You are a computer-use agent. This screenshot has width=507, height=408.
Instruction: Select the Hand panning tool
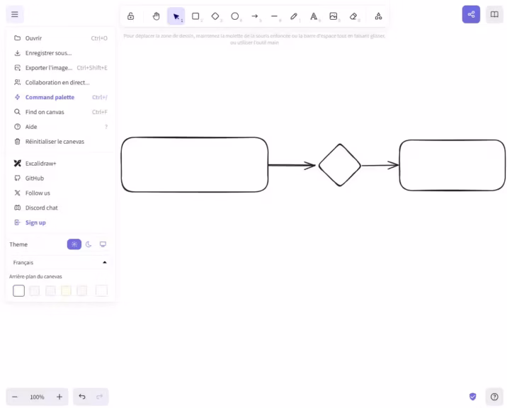(156, 16)
